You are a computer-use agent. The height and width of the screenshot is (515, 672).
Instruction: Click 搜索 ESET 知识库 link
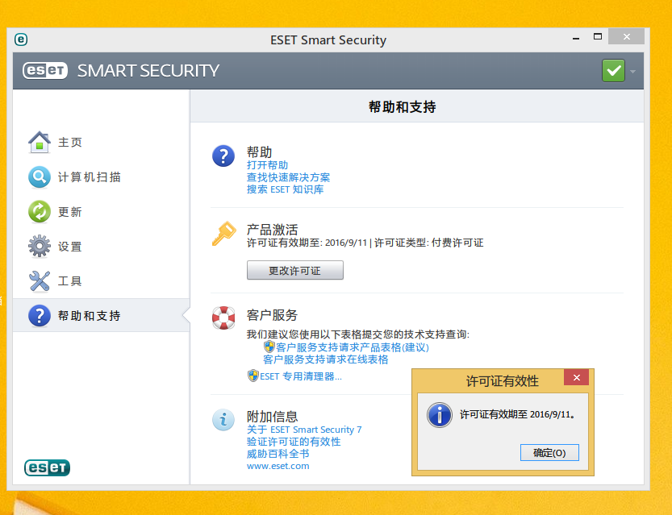[285, 189]
